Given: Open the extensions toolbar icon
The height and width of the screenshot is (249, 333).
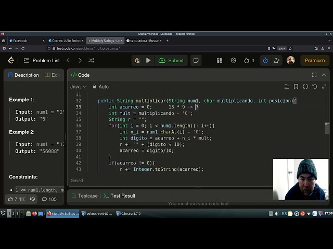Looking at the screenshot, I should pyautogui.click(x=323, y=48).
